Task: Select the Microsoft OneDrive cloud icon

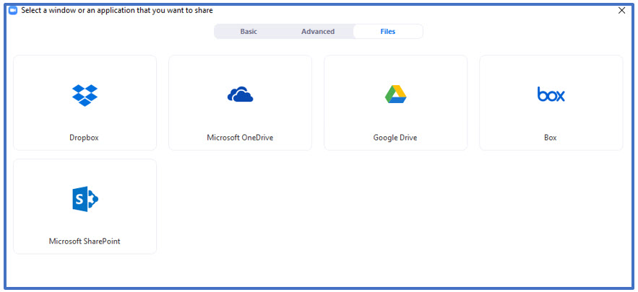Action: [240, 94]
